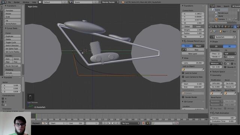The width and height of the screenshot is (240, 135).
Task: Open the Constraints properties tab icon
Action: 229,27
